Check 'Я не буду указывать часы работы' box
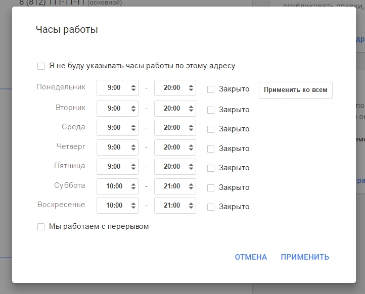This screenshot has width=365, height=294. coord(41,66)
